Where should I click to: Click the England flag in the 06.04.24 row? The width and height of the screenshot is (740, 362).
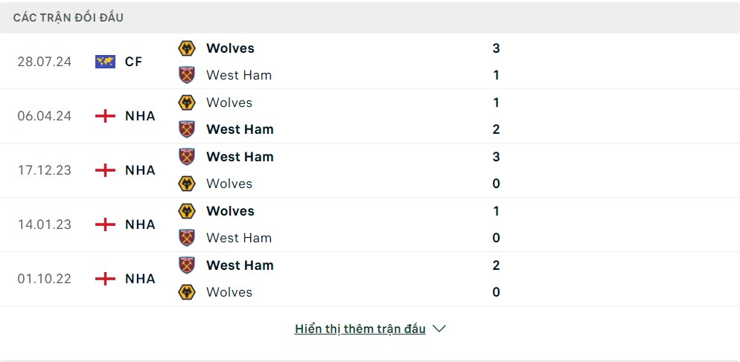[105, 116]
